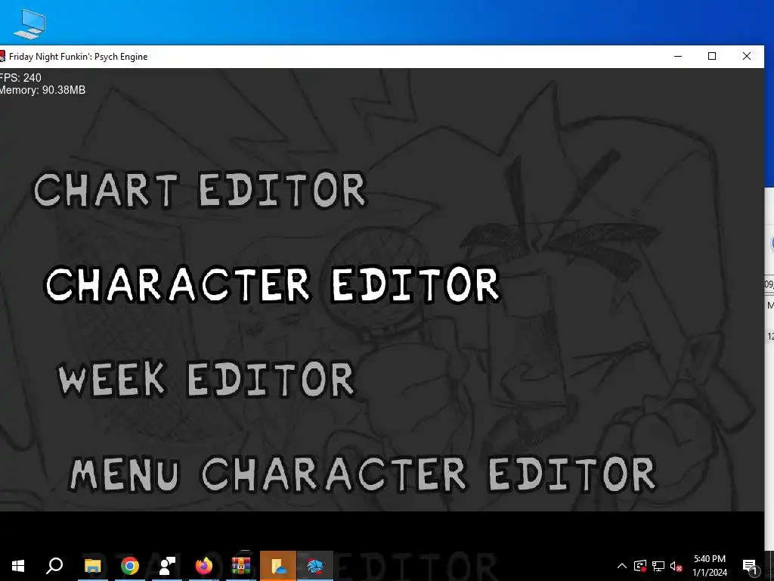This screenshot has width=774, height=581.
Task: Select Menu Character Editor entry
Action: tap(364, 474)
